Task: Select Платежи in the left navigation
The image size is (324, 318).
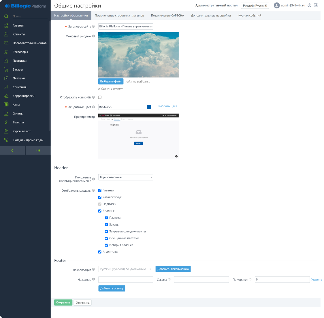Action: (x=18, y=78)
